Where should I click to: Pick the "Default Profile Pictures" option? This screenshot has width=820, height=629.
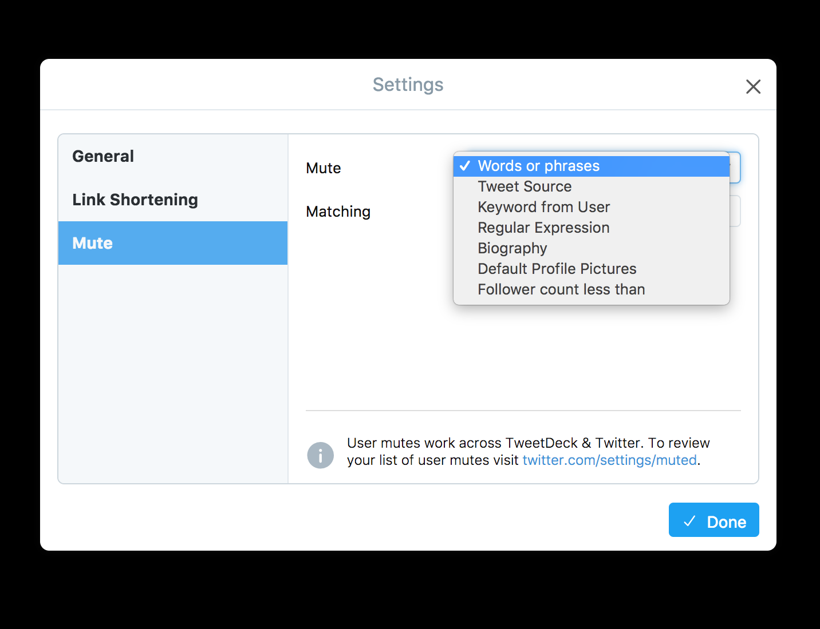557,269
